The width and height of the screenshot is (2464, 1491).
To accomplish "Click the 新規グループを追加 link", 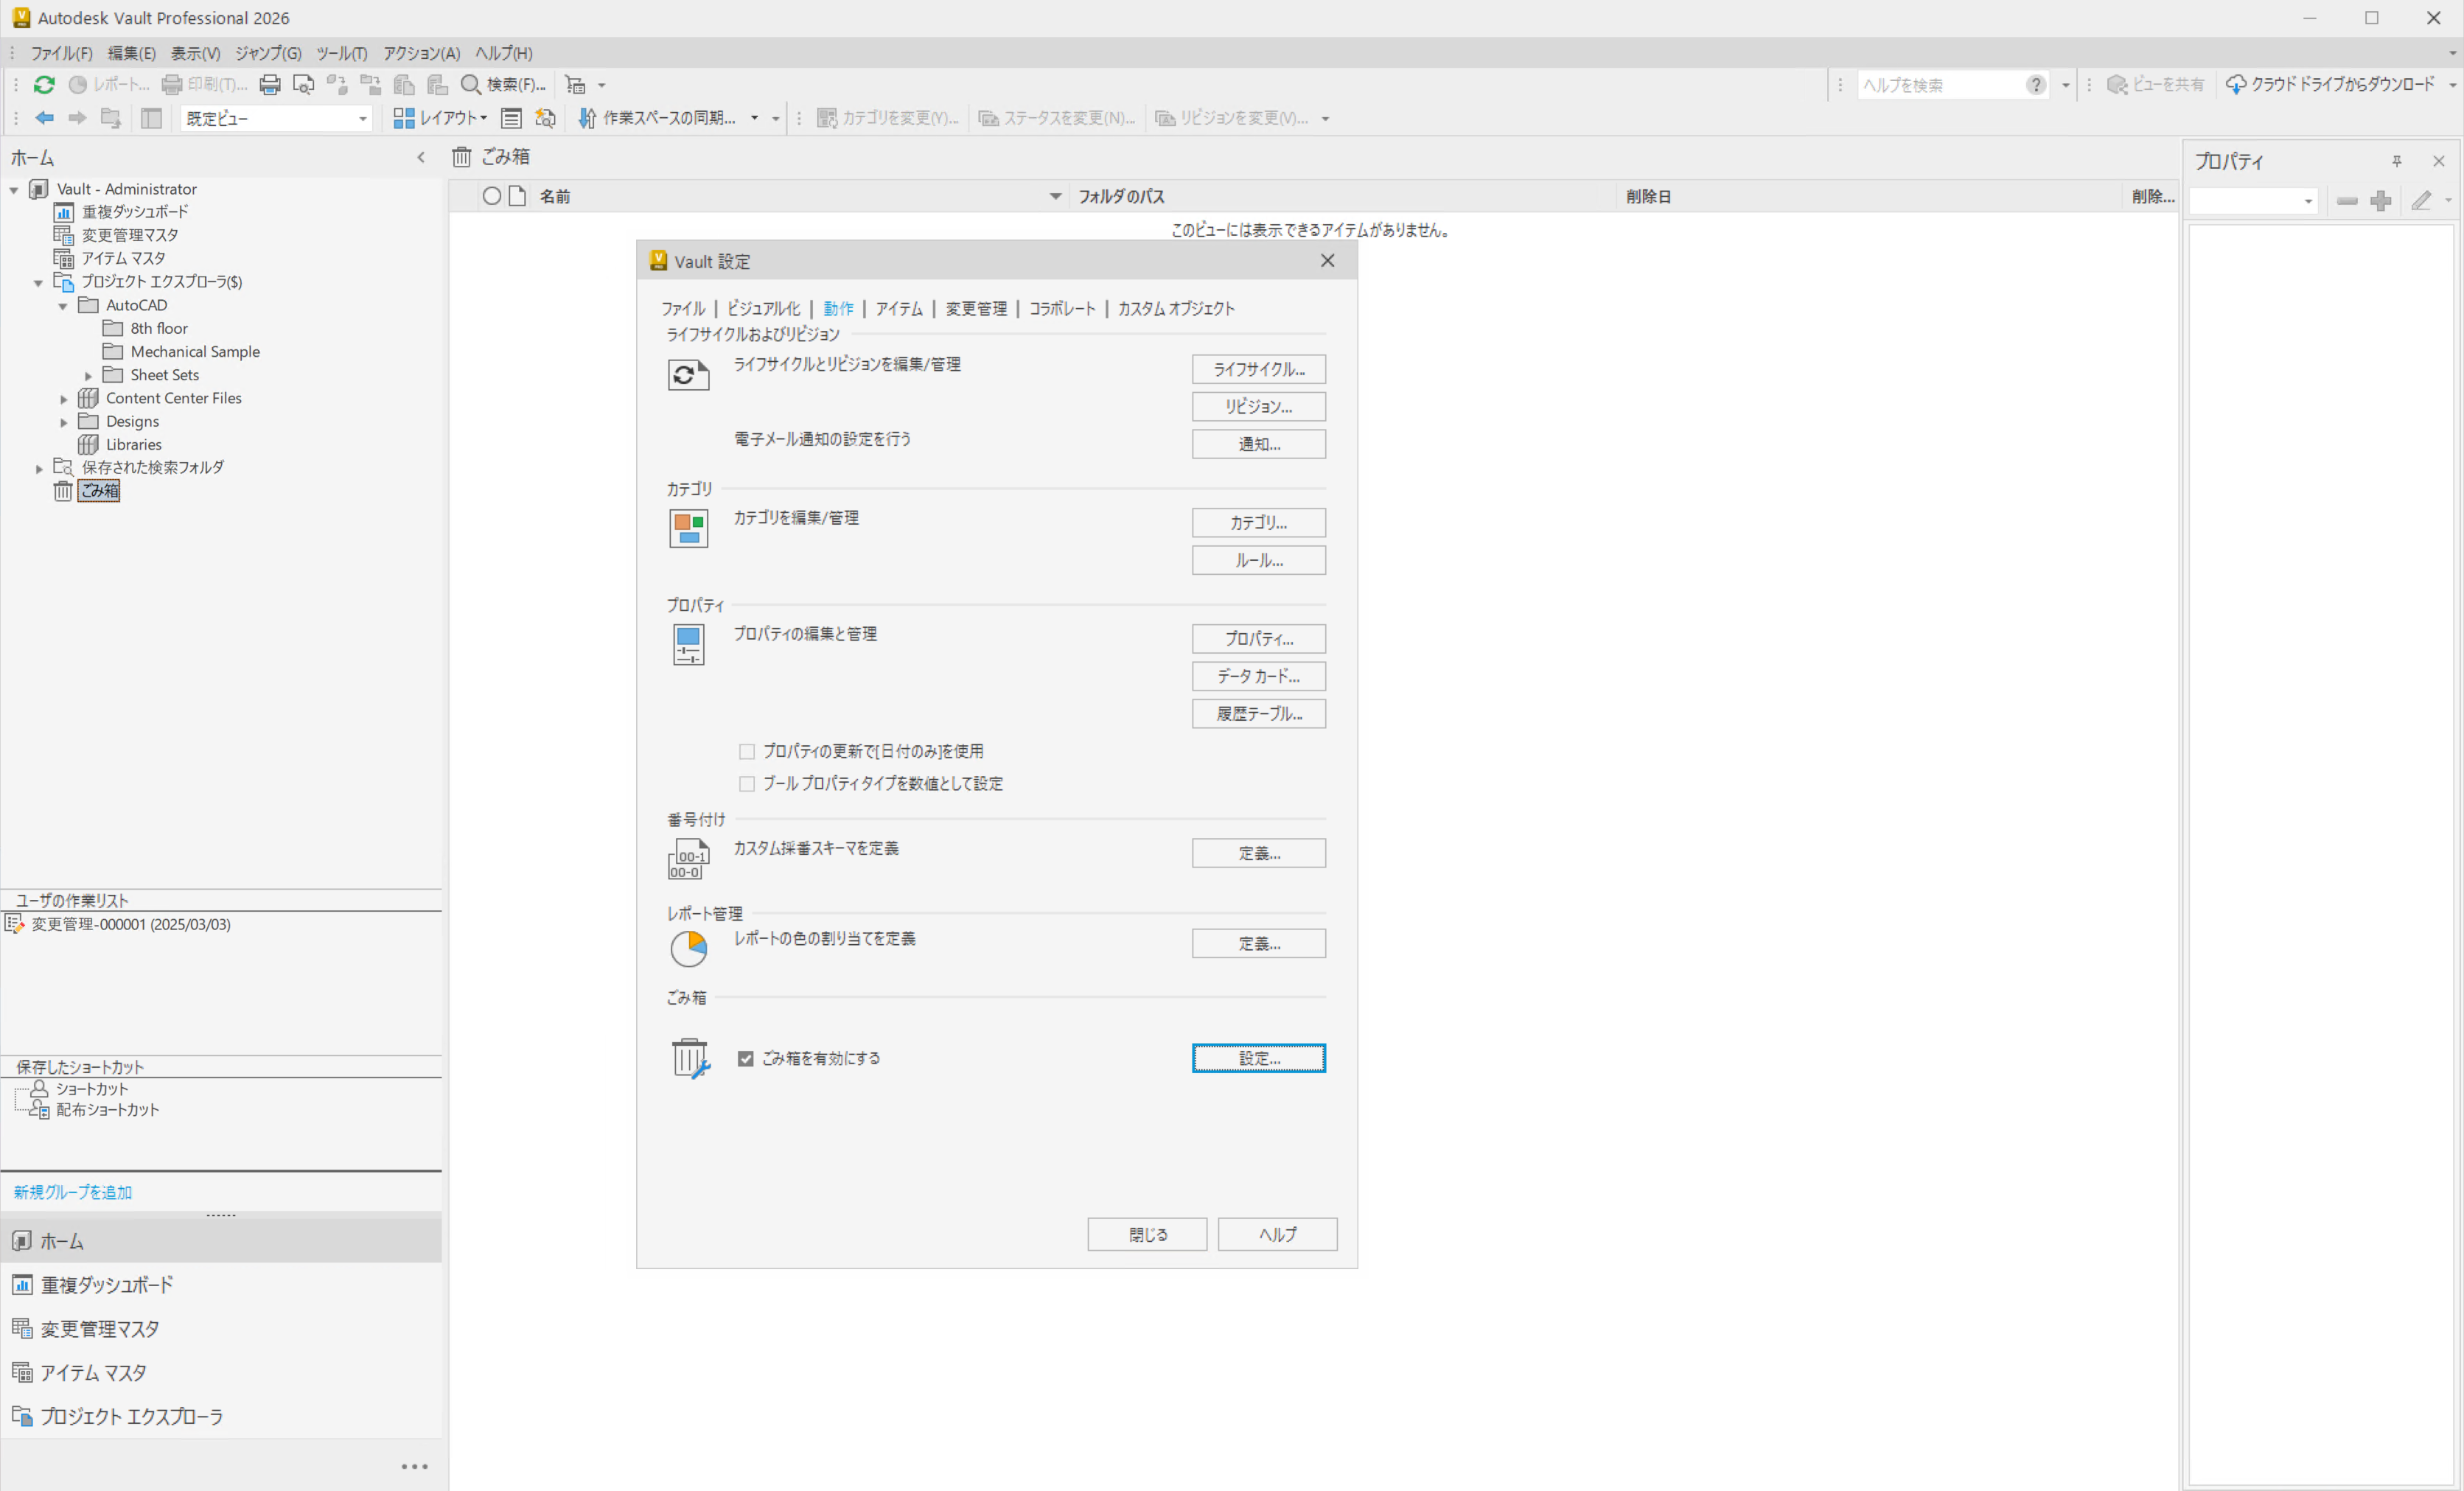I will click(x=73, y=1192).
